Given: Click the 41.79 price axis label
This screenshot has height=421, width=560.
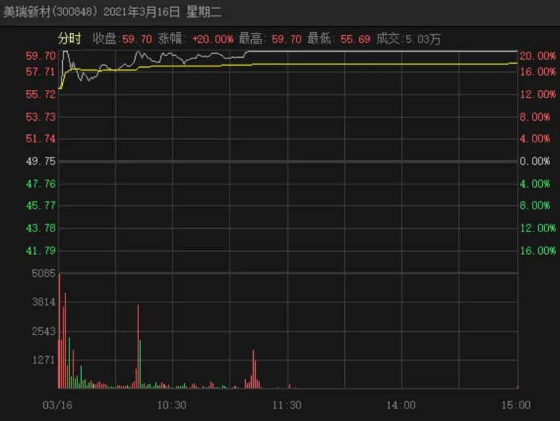Looking at the screenshot, I should click(x=41, y=251).
